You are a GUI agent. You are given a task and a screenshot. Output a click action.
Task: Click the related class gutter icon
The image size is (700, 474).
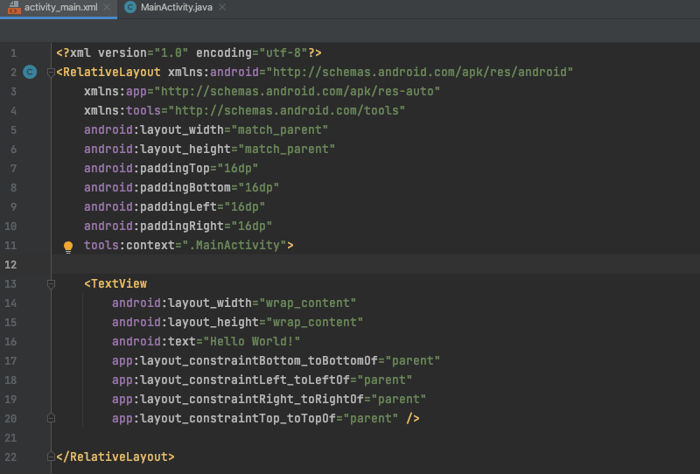[30, 72]
